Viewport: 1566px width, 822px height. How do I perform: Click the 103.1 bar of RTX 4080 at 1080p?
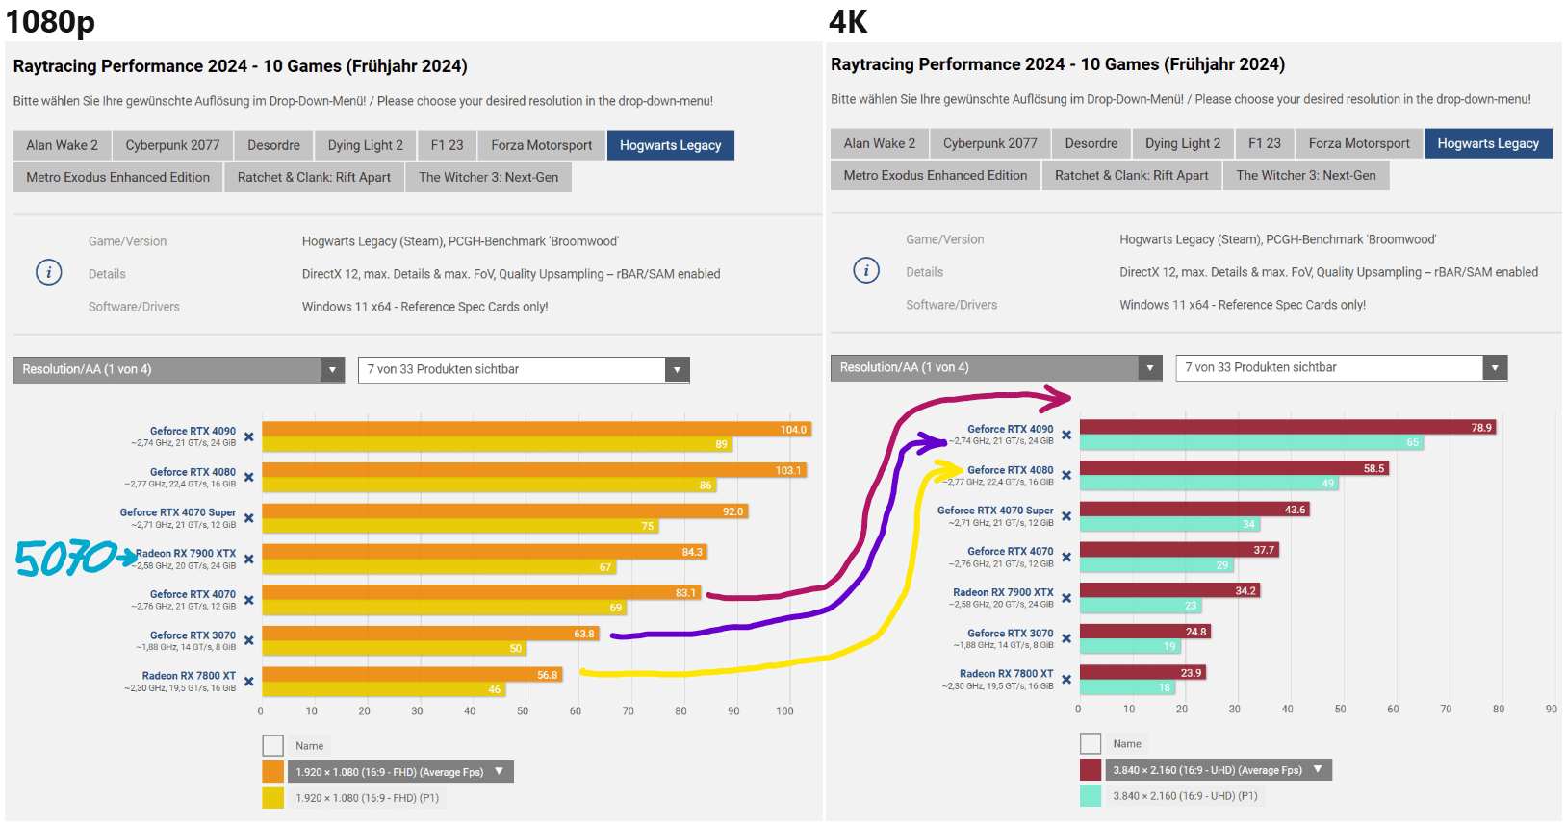click(534, 470)
